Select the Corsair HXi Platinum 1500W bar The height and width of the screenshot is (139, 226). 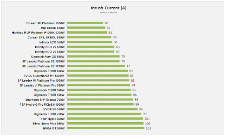pos(85,23)
